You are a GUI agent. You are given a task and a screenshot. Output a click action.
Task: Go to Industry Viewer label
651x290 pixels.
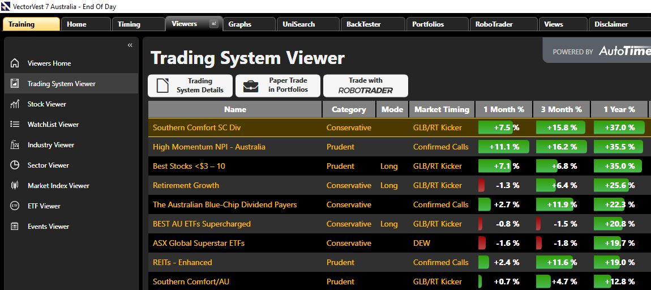[50, 144]
